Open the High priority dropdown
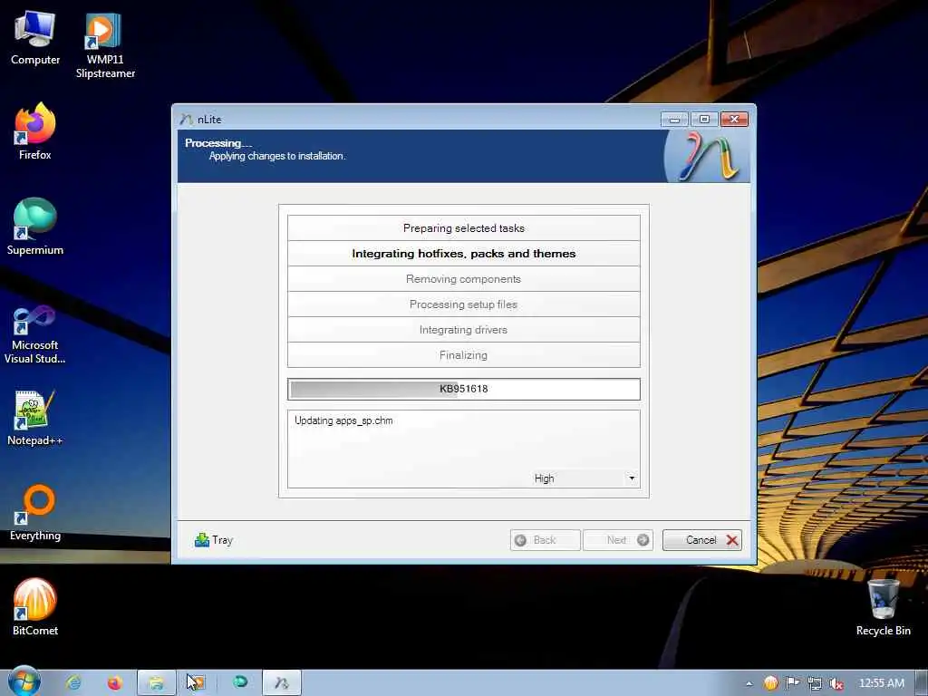The height and width of the screenshot is (696, 928). pyautogui.click(x=585, y=478)
